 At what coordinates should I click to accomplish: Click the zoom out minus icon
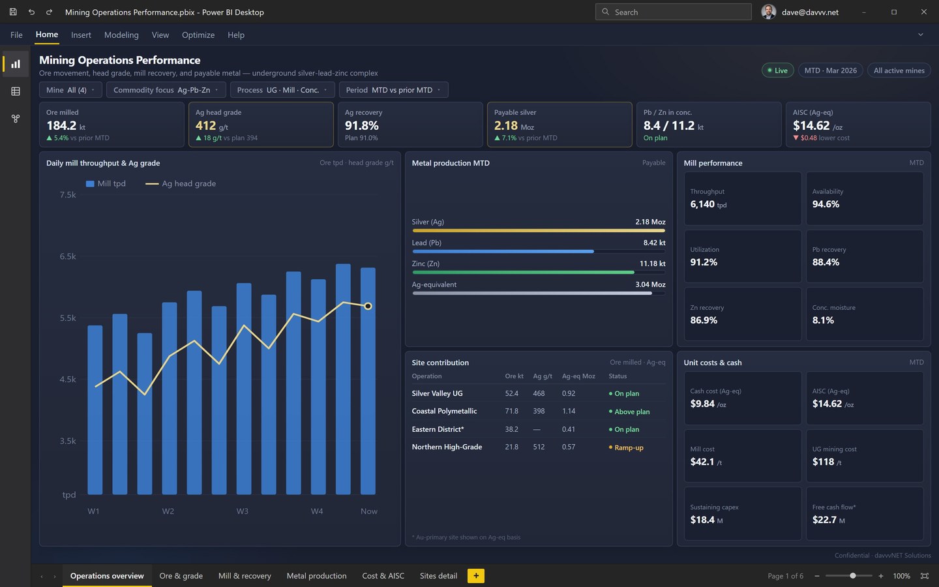click(817, 576)
